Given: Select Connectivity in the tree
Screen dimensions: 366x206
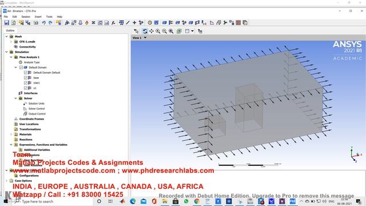Looking at the screenshot, I should [27, 47].
